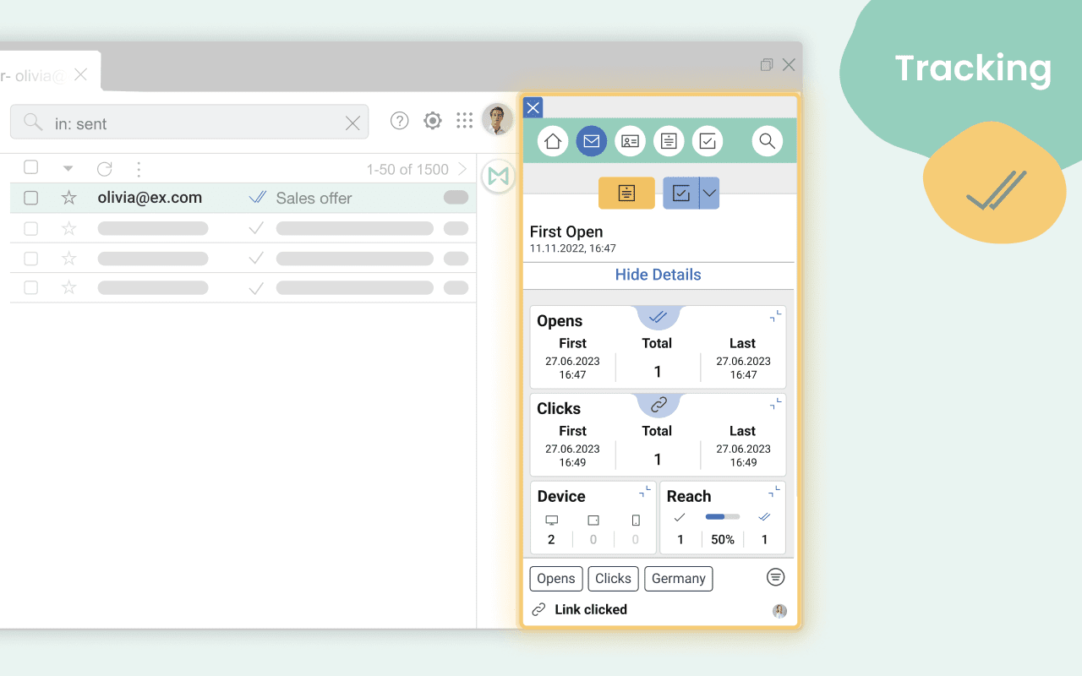Click the olivia@ex.com sender name

coord(150,198)
